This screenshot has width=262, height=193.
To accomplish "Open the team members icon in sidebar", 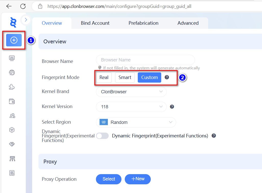I will click(x=12, y=116).
